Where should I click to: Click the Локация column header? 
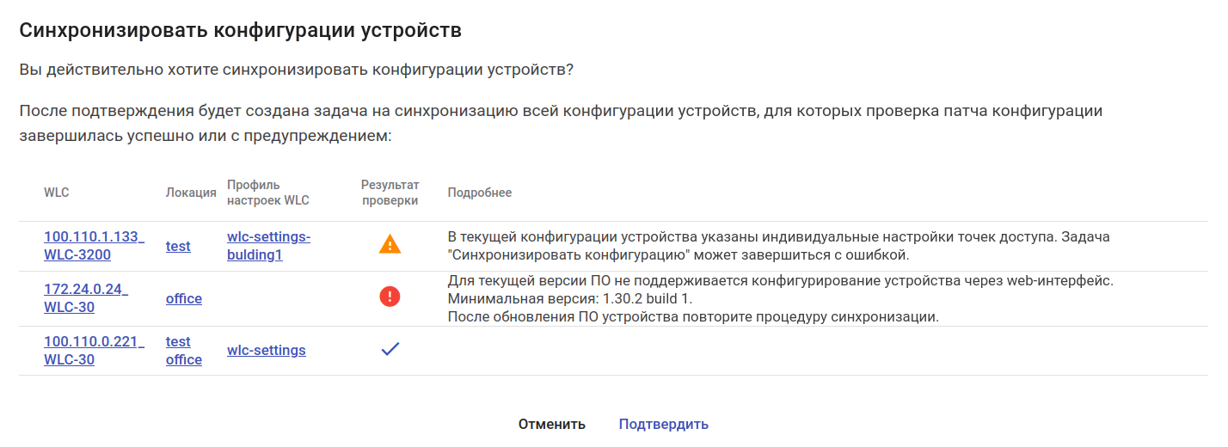click(x=191, y=193)
